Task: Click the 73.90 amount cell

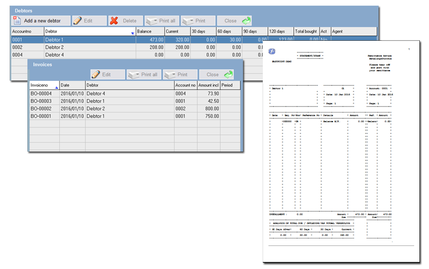Action: point(209,93)
